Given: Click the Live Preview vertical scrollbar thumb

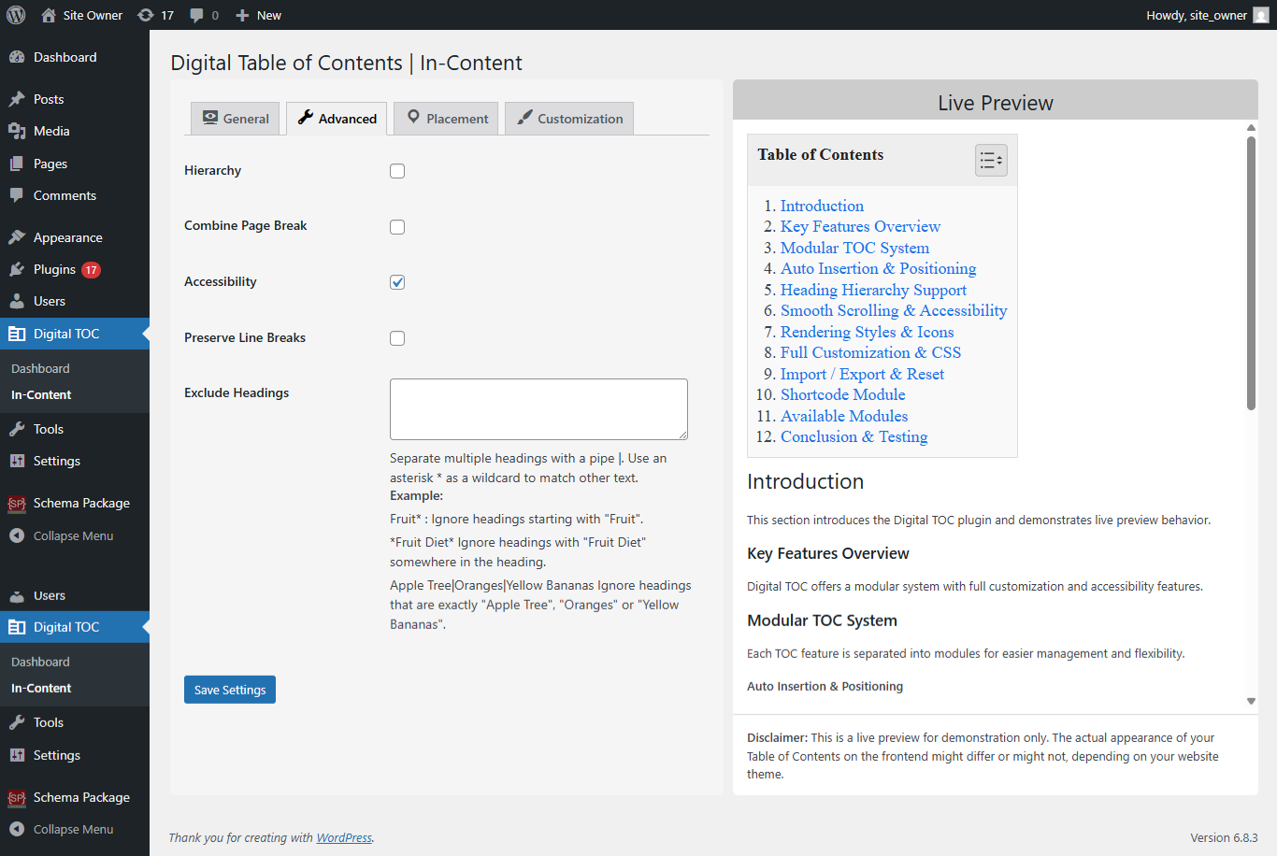Looking at the screenshot, I should pos(1251,273).
